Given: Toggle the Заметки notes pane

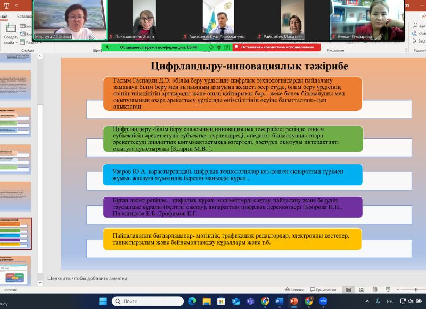Looking at the screenshot, I should pyautogui.click(x=293, y=290).
